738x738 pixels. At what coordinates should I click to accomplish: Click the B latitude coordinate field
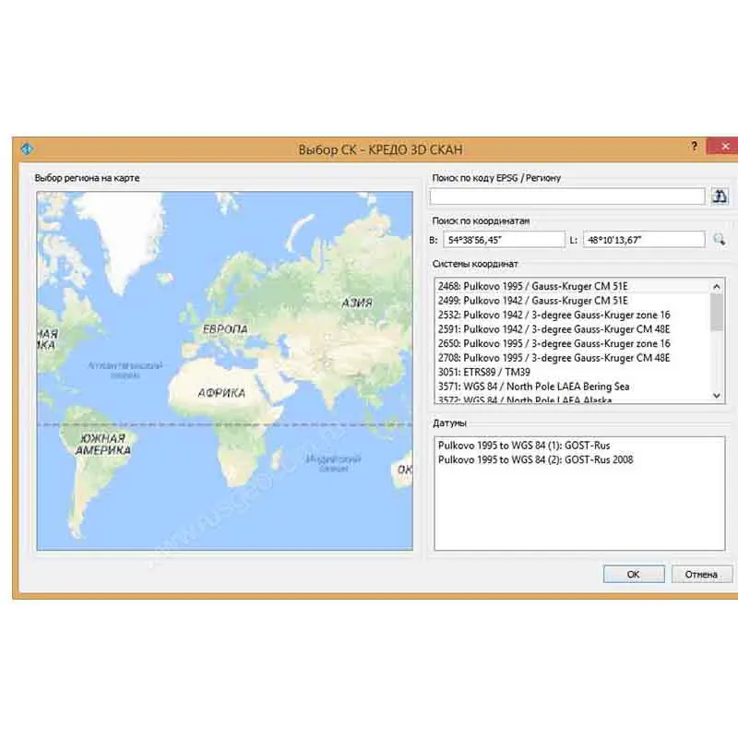point(503,240)
